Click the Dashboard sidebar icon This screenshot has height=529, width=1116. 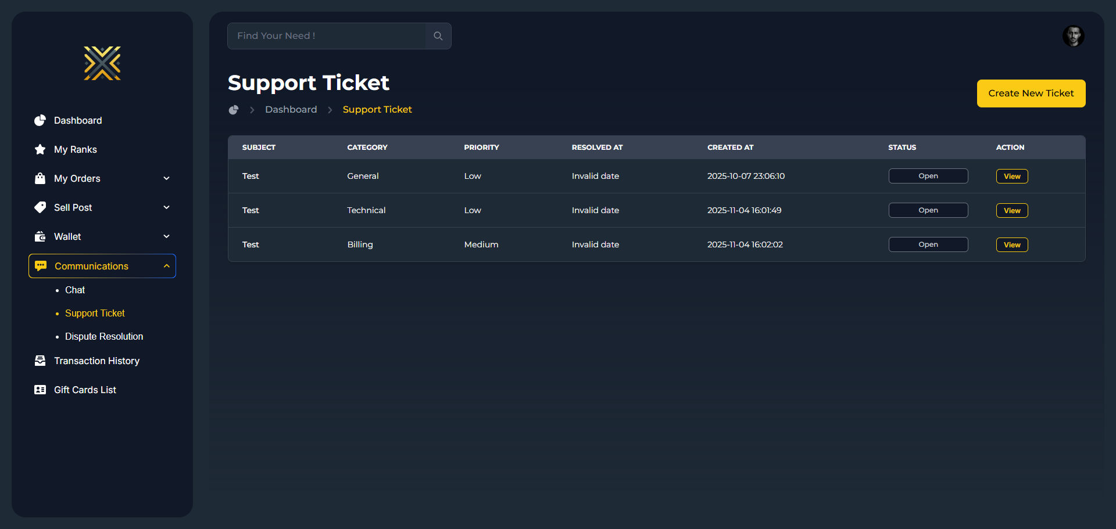(x=40, y=120)
